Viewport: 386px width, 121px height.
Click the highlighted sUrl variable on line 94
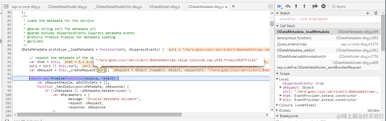(101, 70)
